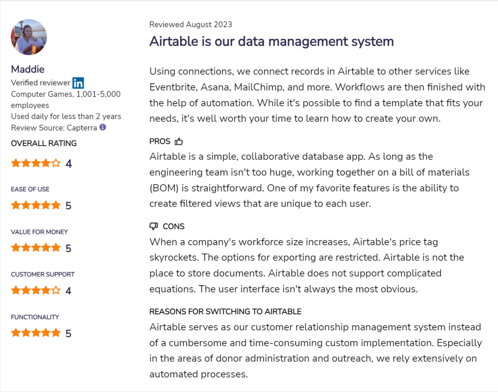Click the paragraph starting 'Airtable serves as our customer'

tap(316, 351)
